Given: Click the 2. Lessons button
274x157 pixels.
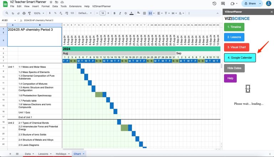Looking at the screenshot, I should coord(234,37).
